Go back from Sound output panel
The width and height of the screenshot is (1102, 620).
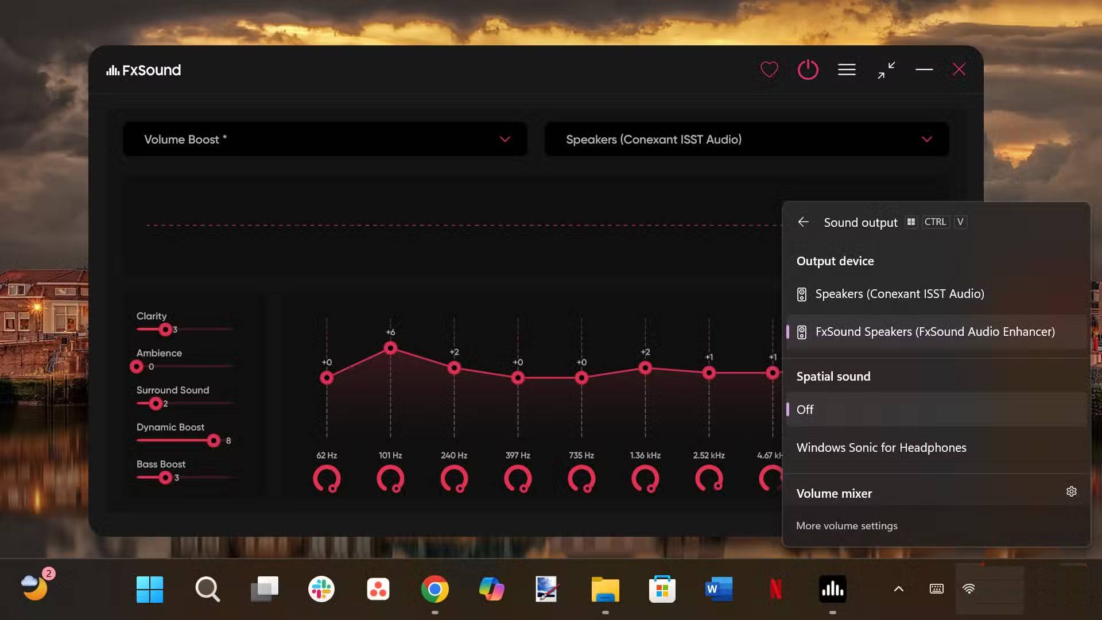click(x=803, y=222)
